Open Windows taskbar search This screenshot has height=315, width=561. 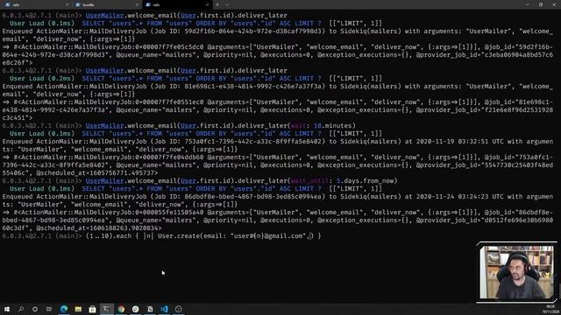[21, 309]
